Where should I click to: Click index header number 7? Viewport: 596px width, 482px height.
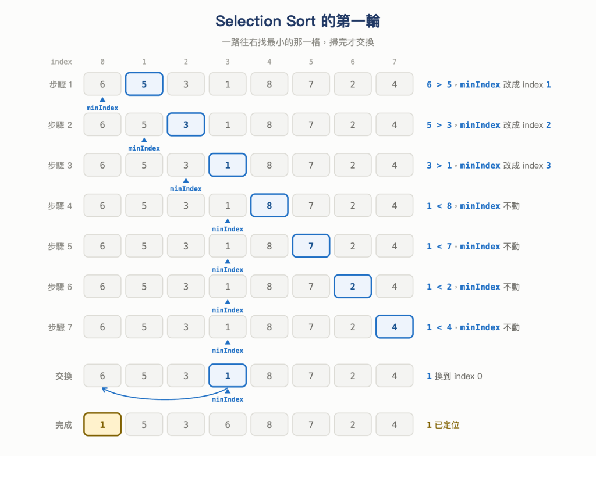[x=395, y=62]
